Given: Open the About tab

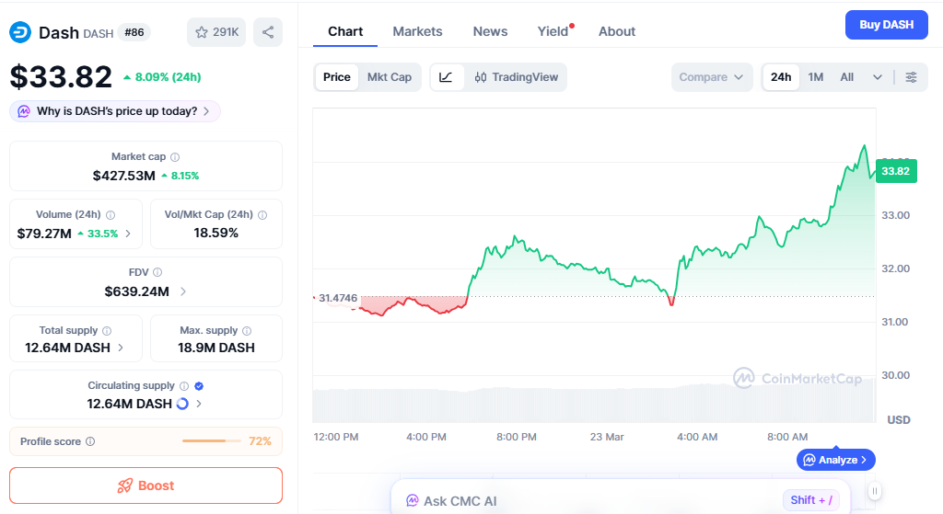Looking at the screenshot, I should click(617, 32).
